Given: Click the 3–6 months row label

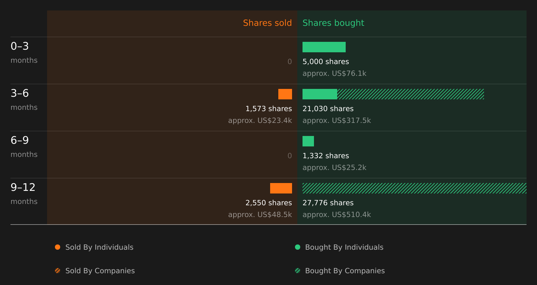Looking at the screenshot, I should pos(24,100).
